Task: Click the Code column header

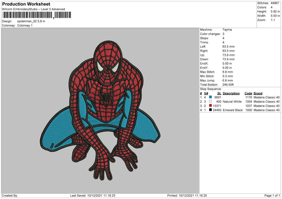Action: pos(248,93)
